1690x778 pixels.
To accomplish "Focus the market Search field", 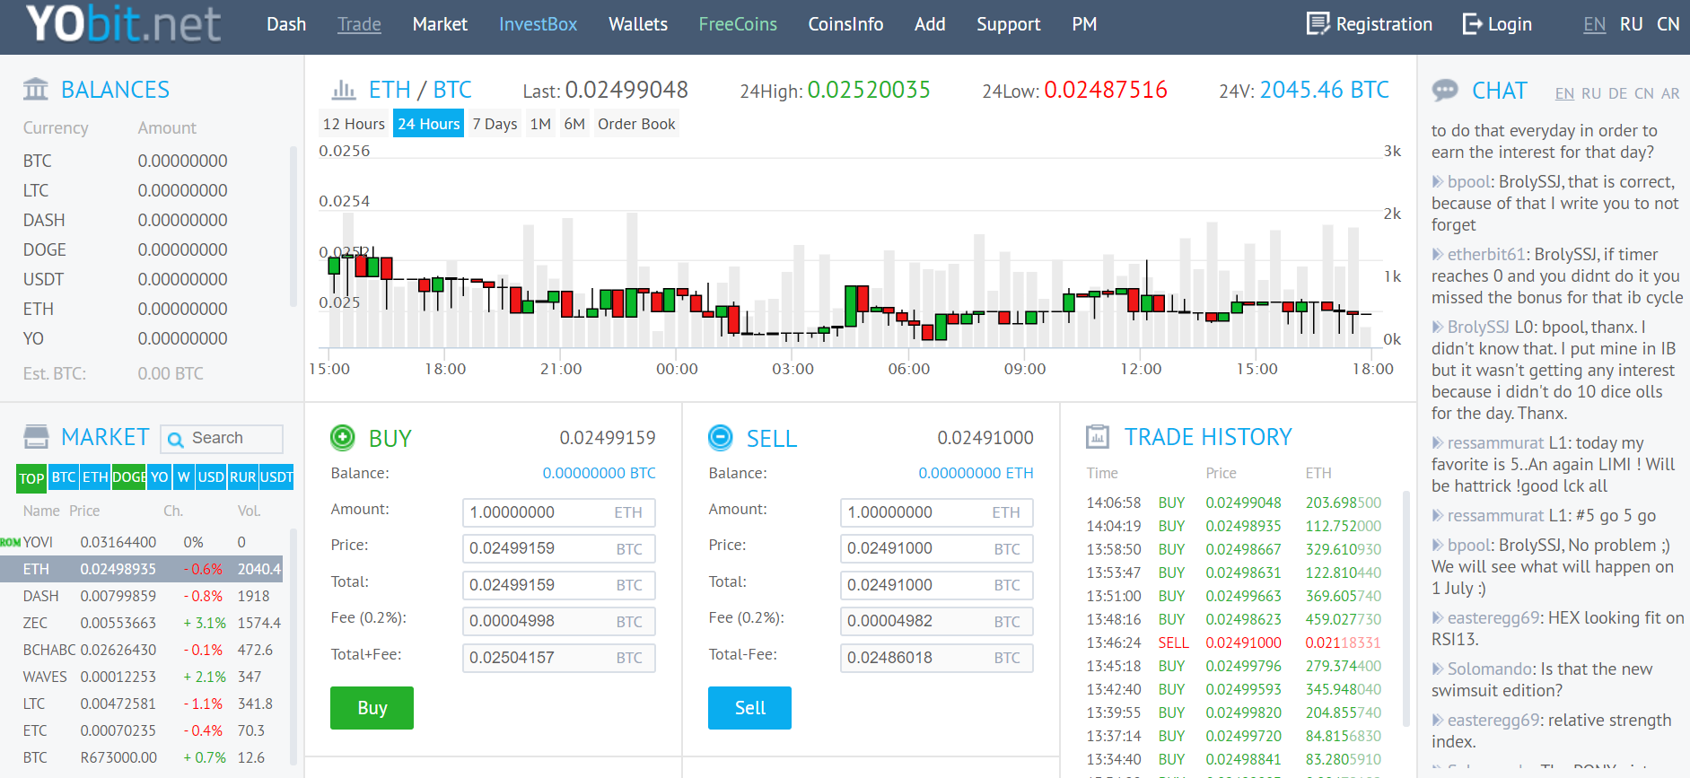I will (222, 438).
